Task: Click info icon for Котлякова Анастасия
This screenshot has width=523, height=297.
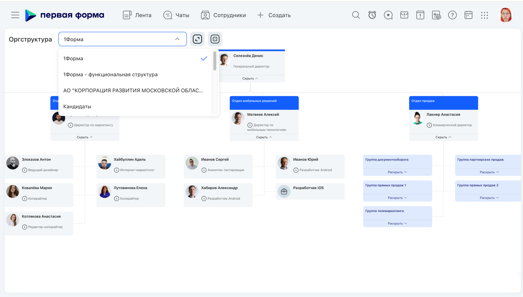Action: tap(25, 227)
